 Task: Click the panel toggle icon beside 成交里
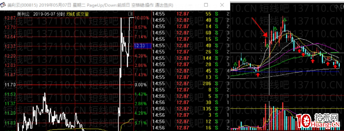pos(131,14)
